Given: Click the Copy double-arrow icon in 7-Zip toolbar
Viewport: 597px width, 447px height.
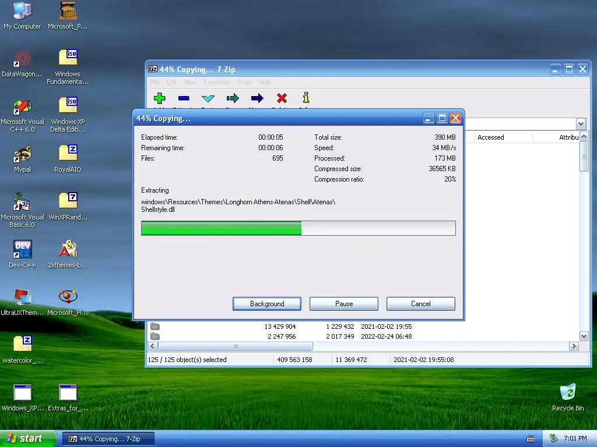Looking at the screenshot, I should tap(233, 98).
